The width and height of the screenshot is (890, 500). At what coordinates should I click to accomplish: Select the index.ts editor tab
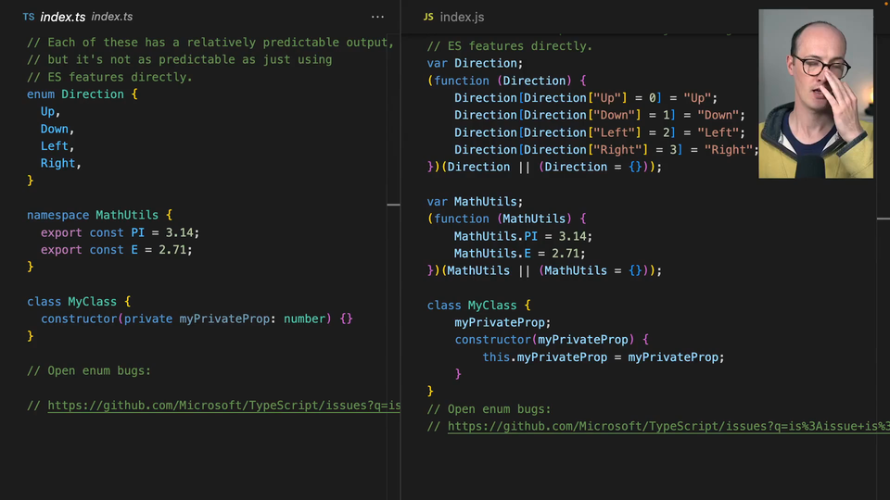[63, 17]
